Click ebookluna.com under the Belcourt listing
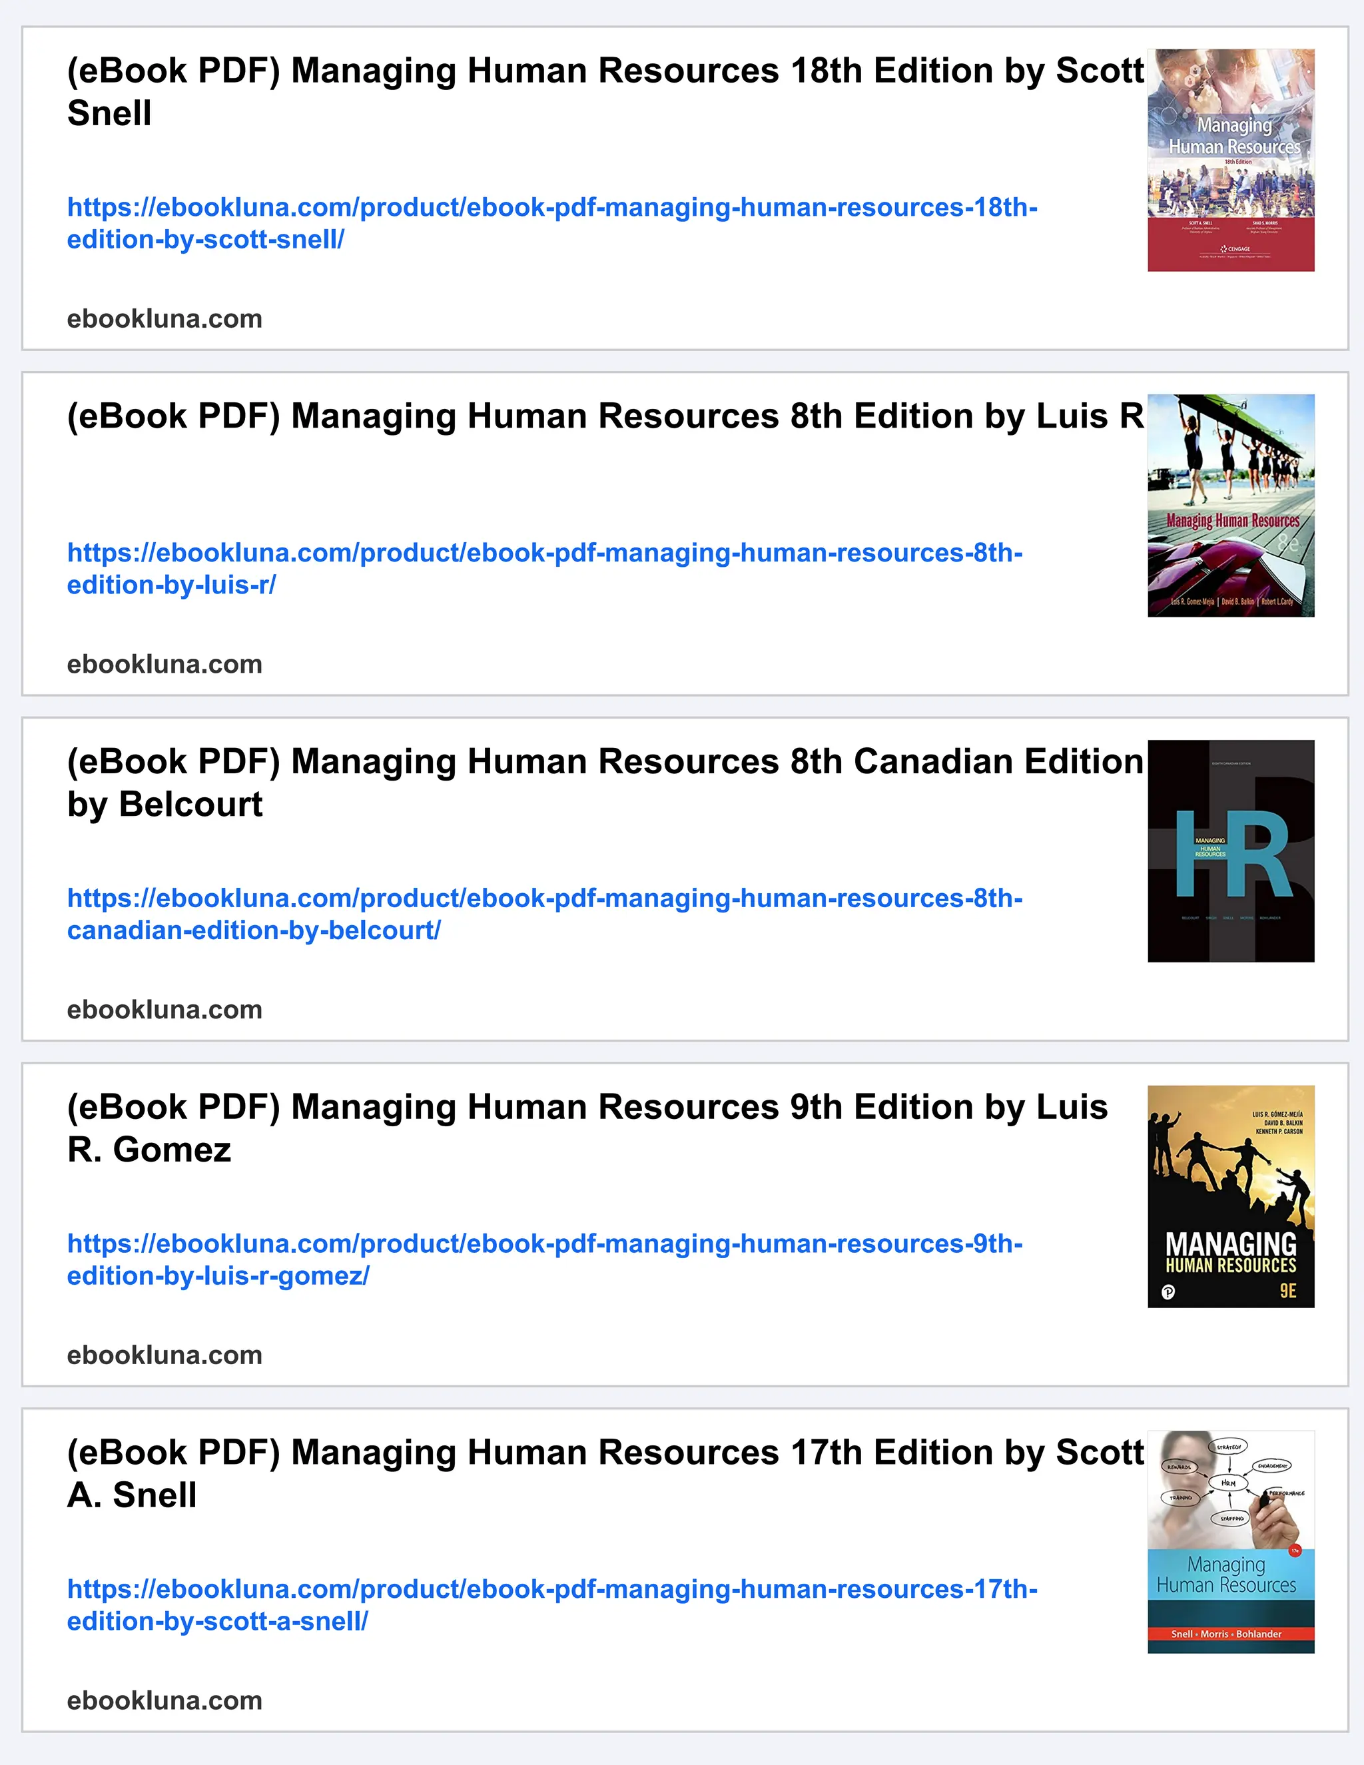 coord(164,1009)
